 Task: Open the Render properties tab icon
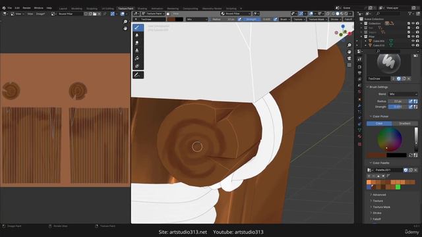pyautogui.click(x=359, y=67)
